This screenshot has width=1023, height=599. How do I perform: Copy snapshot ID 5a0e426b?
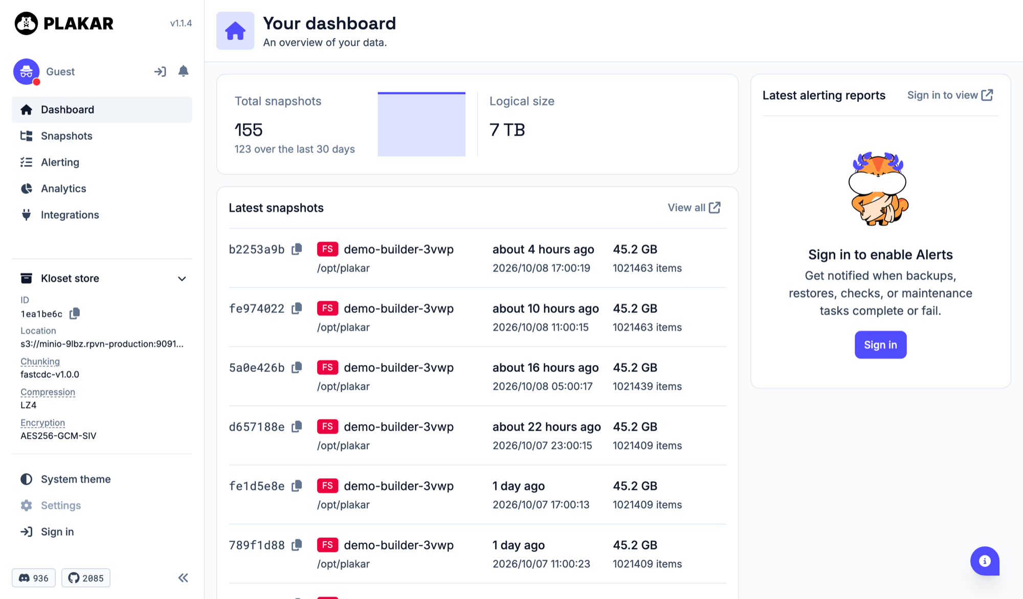(x=297, y=367)
